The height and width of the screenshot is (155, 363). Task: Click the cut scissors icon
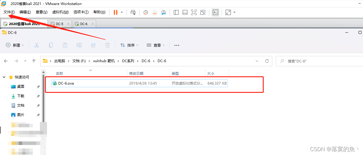[37, 45]
